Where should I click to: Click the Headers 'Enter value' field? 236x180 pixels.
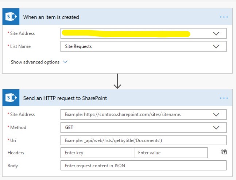click(171, 153)
